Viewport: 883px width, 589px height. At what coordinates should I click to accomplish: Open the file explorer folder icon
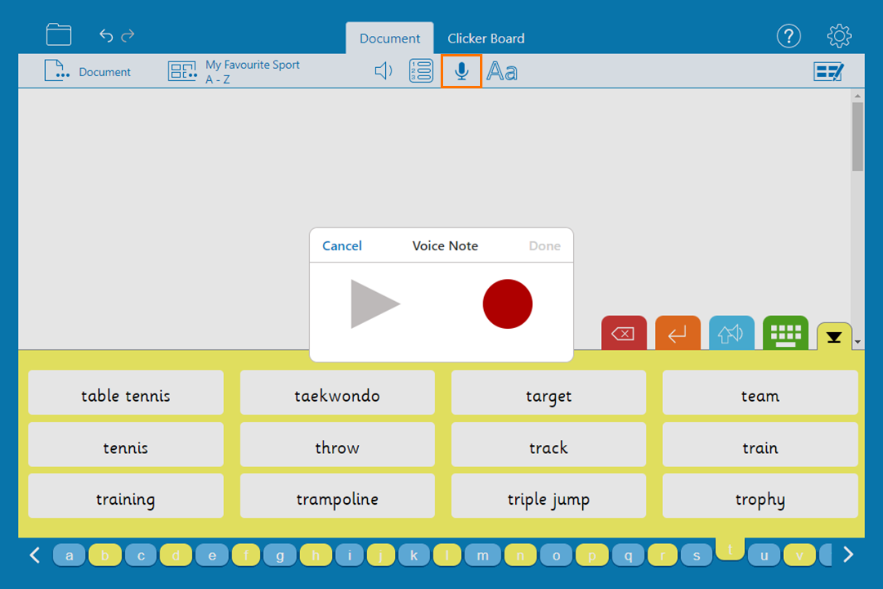[59, 34]
